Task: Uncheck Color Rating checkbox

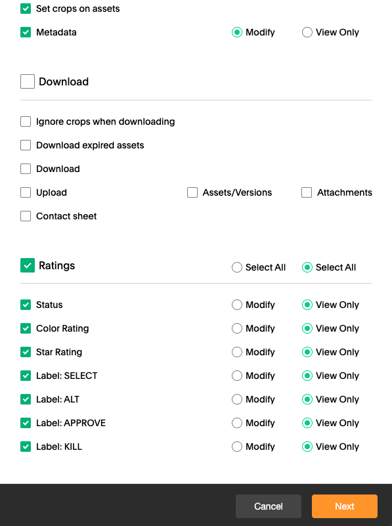Action: [x=26, y=328]
